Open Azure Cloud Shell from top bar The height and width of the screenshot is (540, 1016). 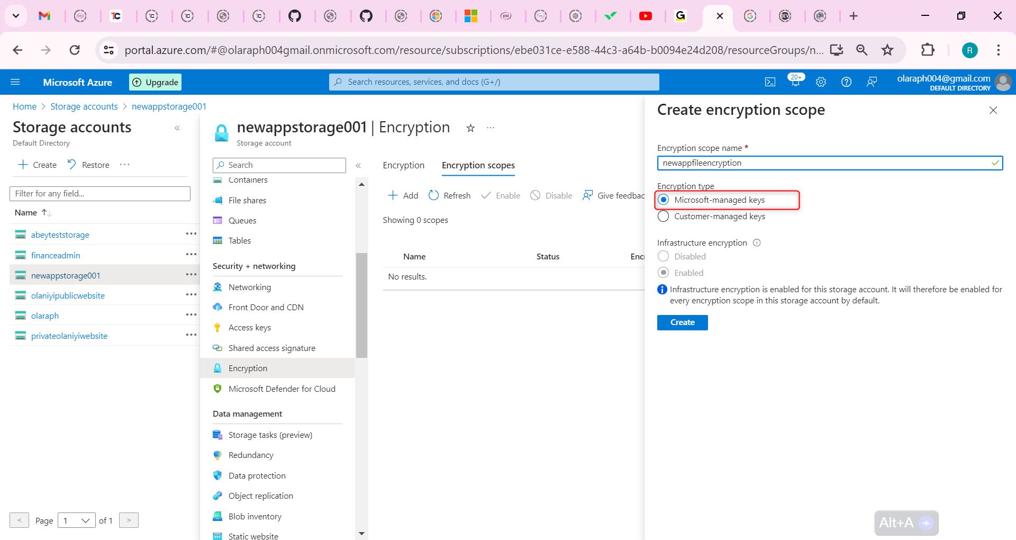point(770,82)
